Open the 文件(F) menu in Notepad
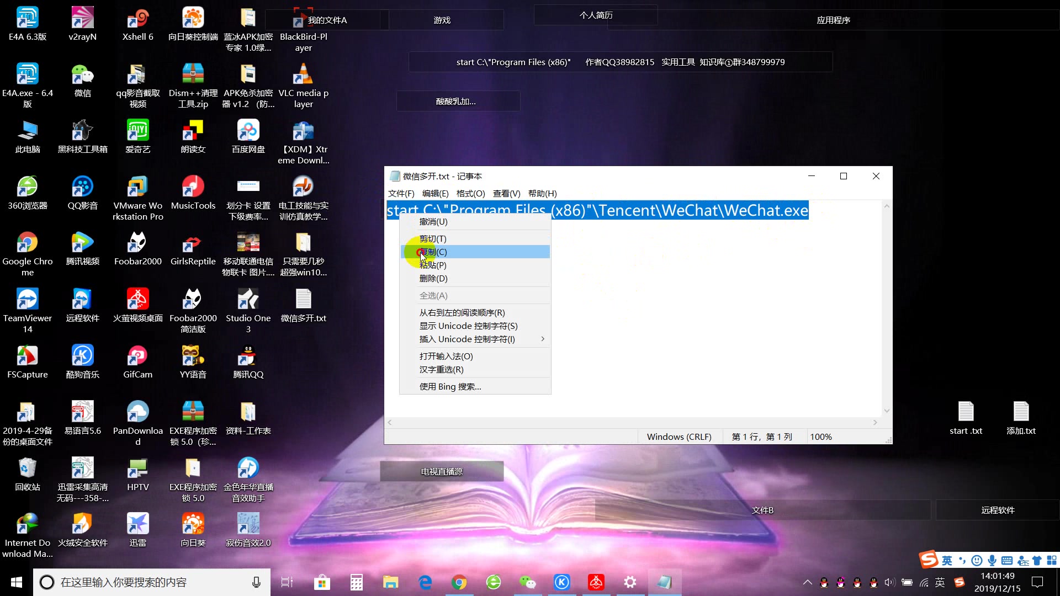This screenshot has height=596, width=1060. point(401,193)
